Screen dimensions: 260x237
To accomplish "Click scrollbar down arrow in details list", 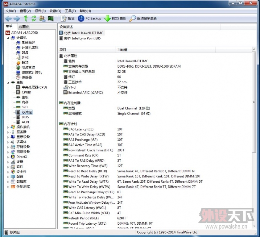I will coord(254,226).
